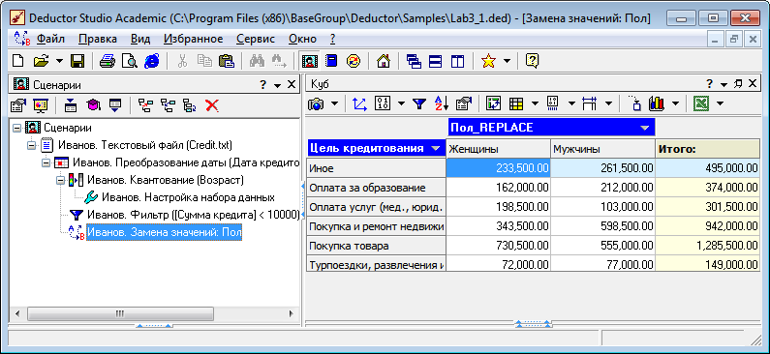
Task: Open the dropdown arrow beside the bar chart icon
Action: [x=676, y=103]
